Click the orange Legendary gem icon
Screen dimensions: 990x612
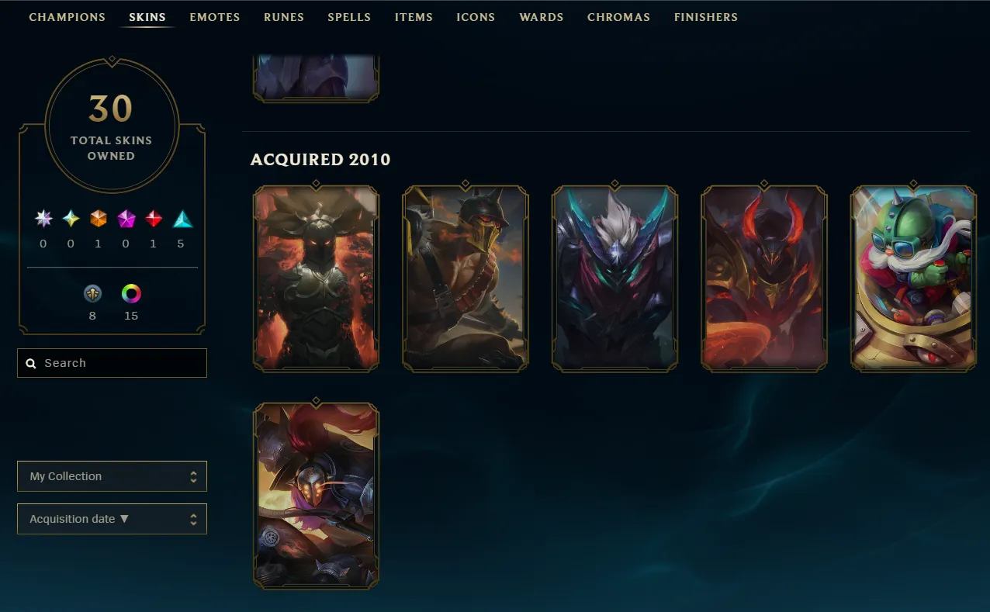(x=99, y=219)
